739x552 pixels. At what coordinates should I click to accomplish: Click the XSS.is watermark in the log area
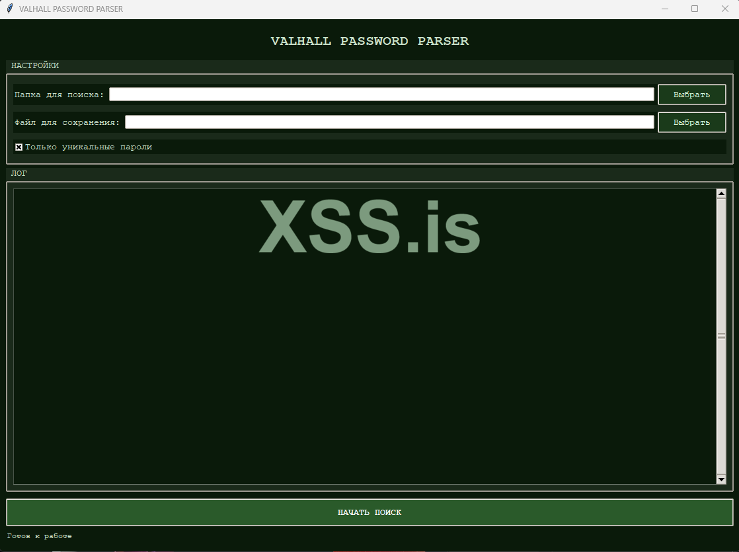point(370,228)
